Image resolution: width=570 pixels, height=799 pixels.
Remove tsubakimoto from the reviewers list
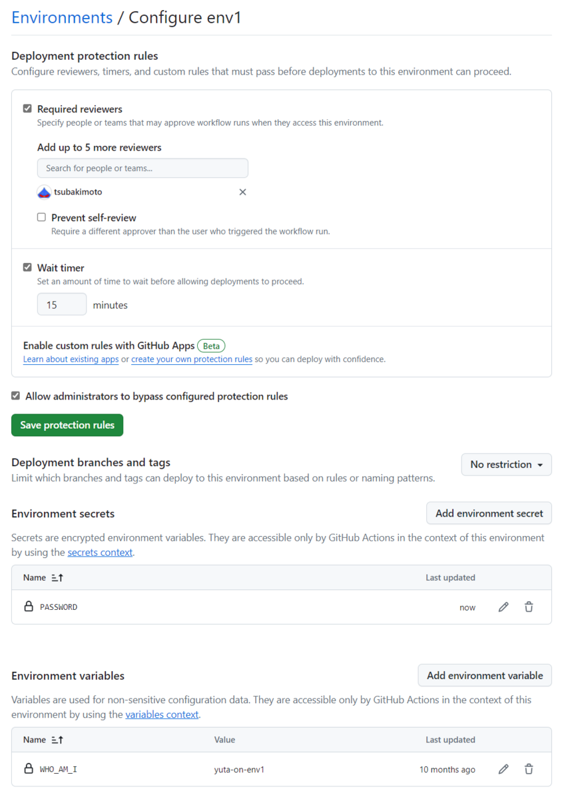click(242, 192)
